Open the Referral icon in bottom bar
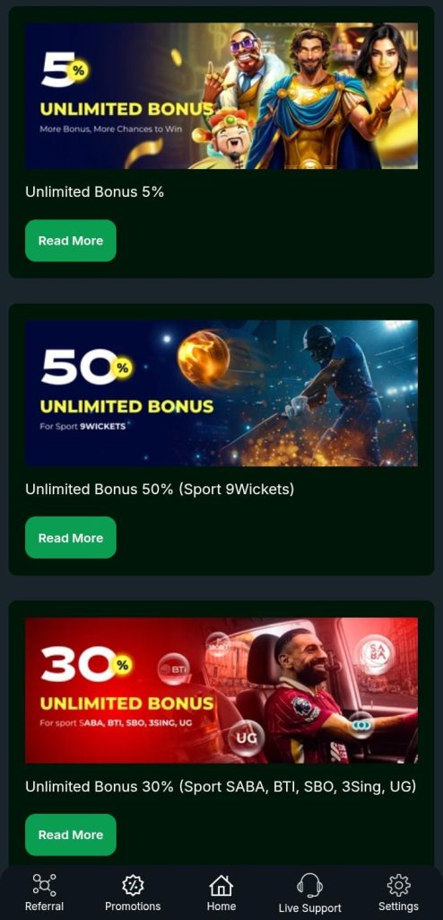The width and height of the screenshot is (443, 920). [x=44, y=885]
